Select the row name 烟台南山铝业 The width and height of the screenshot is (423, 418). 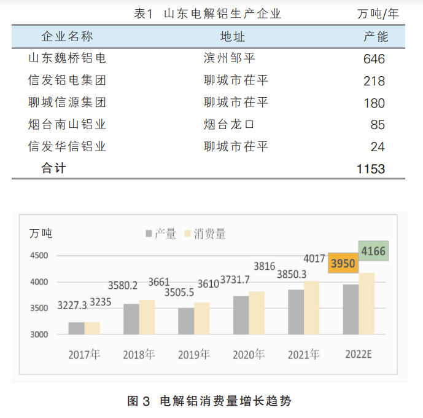coord(67,125)
